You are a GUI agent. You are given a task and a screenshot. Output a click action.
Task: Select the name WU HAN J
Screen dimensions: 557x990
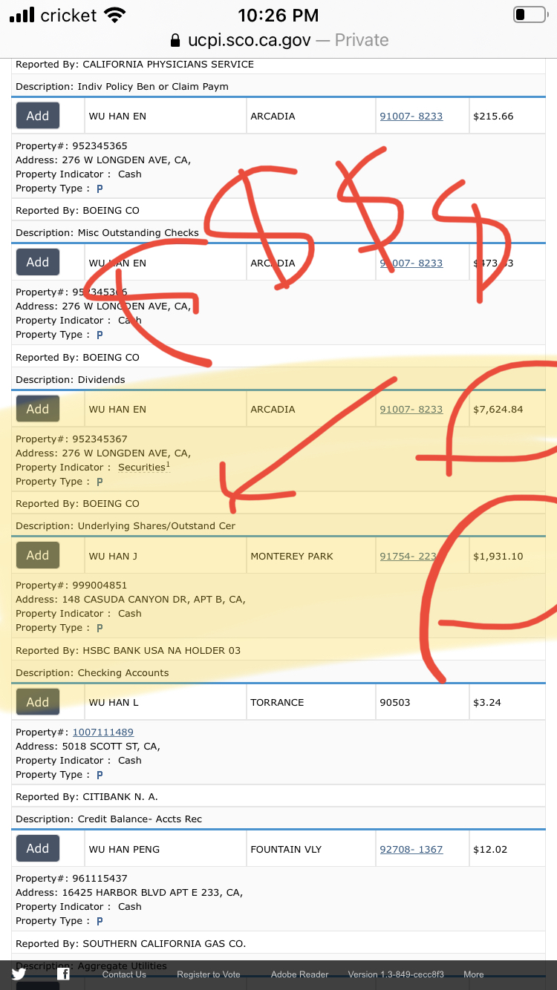click(x=113, y=556)
